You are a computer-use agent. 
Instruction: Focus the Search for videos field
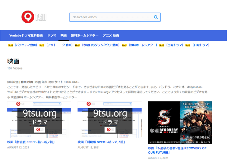[115, 17]
